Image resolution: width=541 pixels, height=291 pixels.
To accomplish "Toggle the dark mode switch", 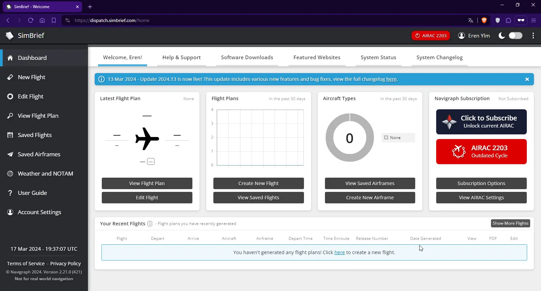I will (516, 36).
